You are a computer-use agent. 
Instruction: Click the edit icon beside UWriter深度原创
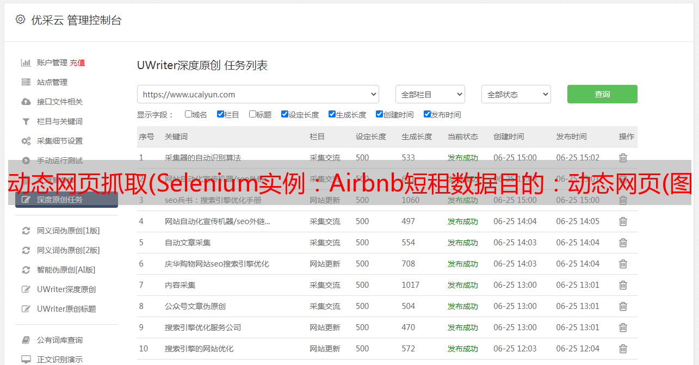[26, 289]
